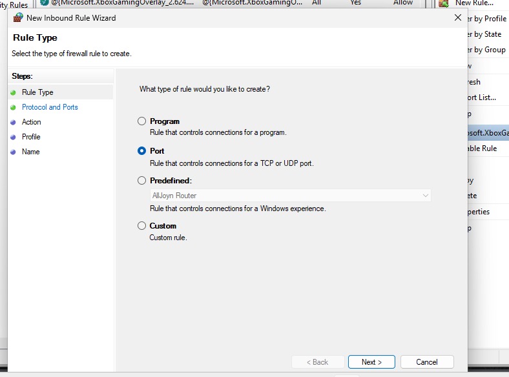
Task: Close the New Inbound Rule Wizard
Action: click(x=458, y=17)
